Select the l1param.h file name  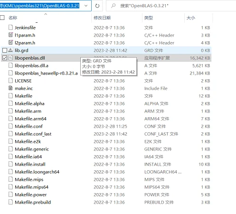coord(25,35)
